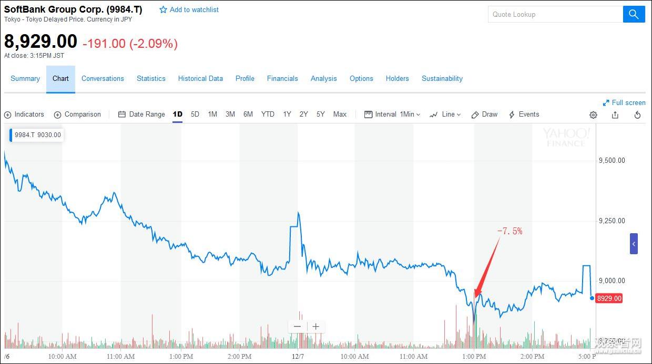Viewport: 652px width, 364px height.
Task: Open chart settings gear icon
Action: pyautogui.click(x=593, y=115)
